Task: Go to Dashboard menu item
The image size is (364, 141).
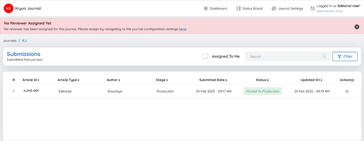Action: point(215,8)
